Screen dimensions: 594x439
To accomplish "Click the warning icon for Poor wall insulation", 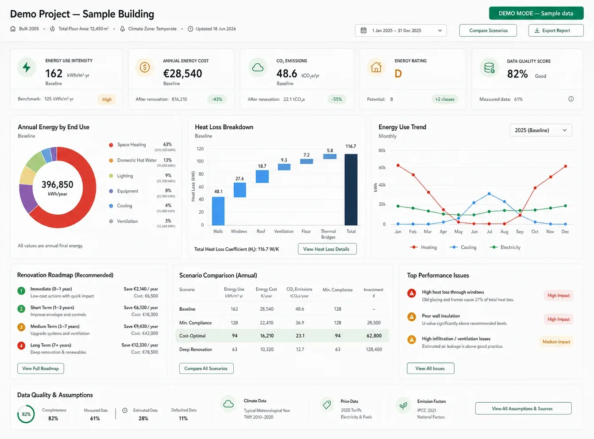I will [412, 317].
